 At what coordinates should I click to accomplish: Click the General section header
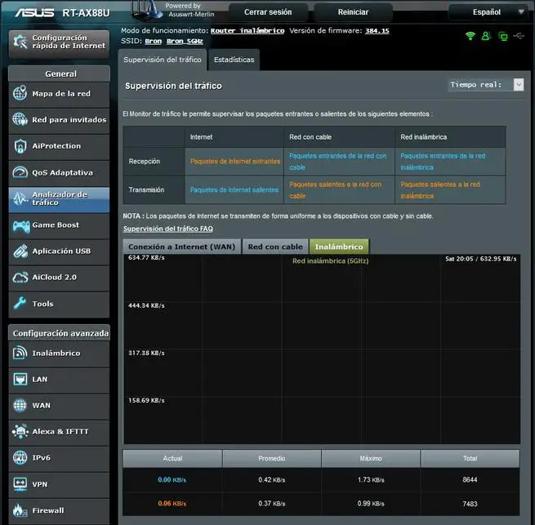[60, 73]
